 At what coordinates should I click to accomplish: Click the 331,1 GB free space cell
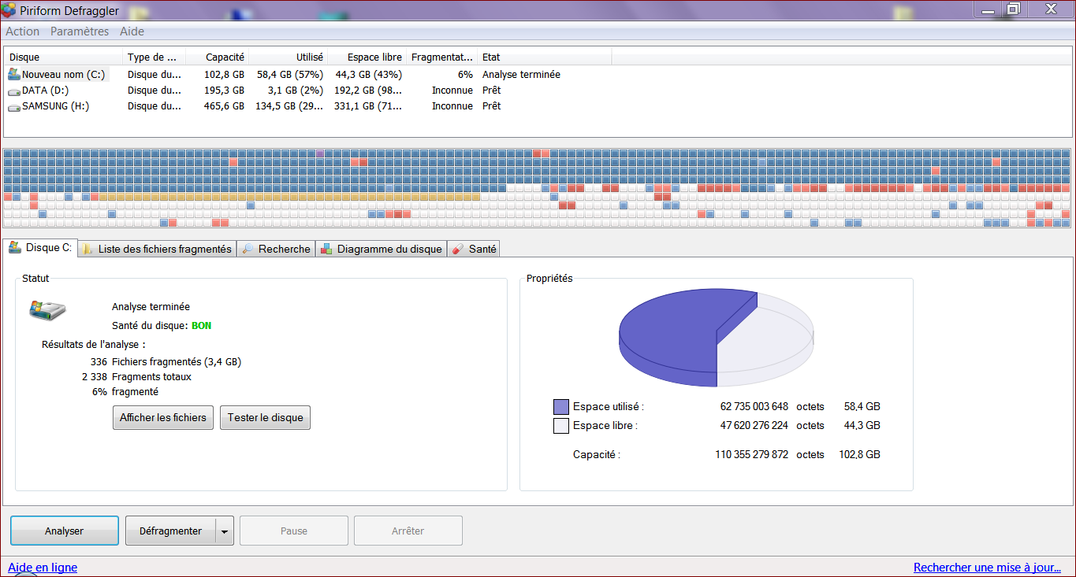(x=368, y=106)
